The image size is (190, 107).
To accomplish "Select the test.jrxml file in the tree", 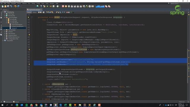I will [x=14, y=28].
